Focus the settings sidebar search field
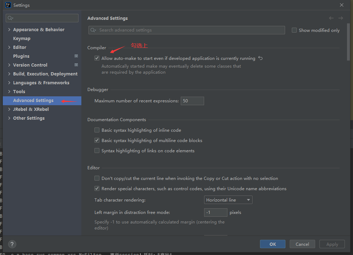Image resolution: width=353 pixels, height=255 pixels. click(x=42, y=18)
